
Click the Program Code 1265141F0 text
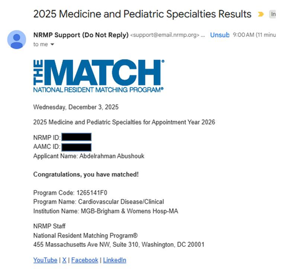tap(70, 193)
